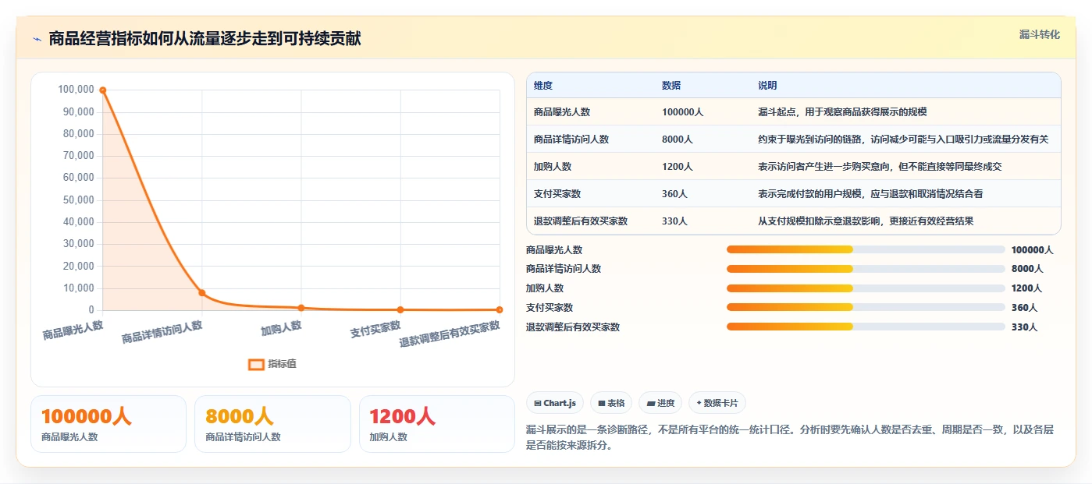1092x484 pixels.
Task: Click the 商品曝光人数 progress bar
Action: click(x=866, y=249)
